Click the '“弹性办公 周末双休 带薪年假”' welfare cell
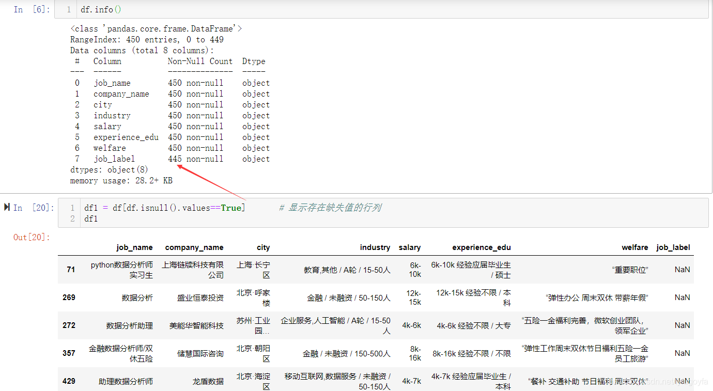 [x=597, y=298]
